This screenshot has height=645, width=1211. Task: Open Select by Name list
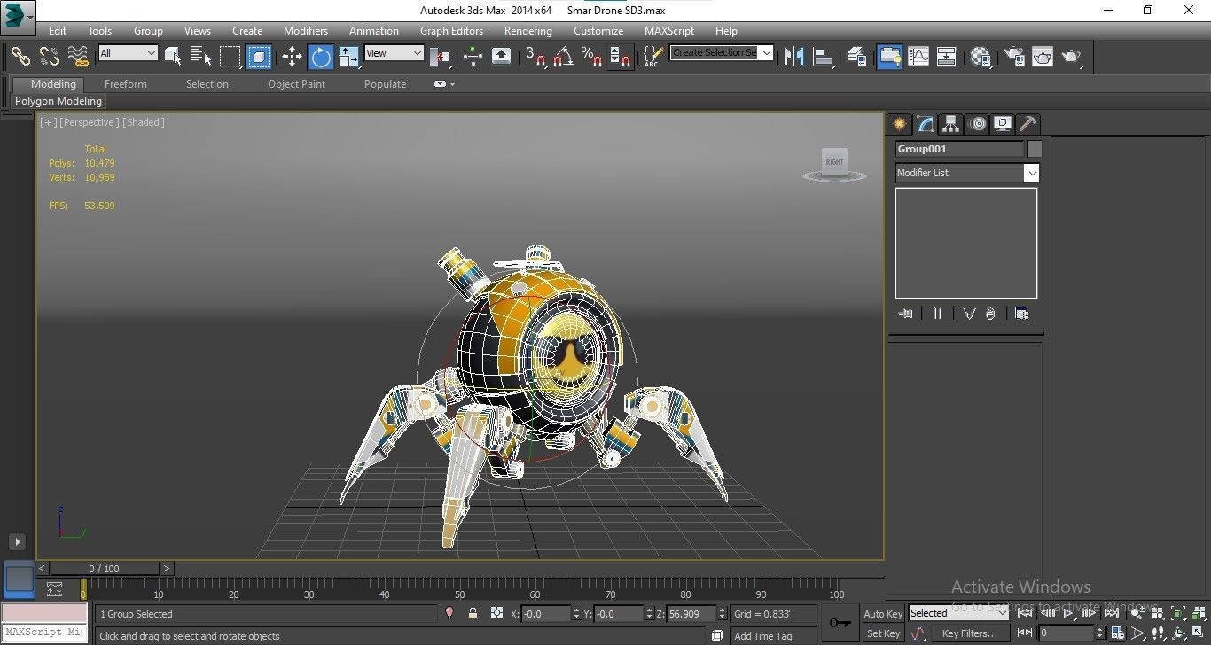201,56
